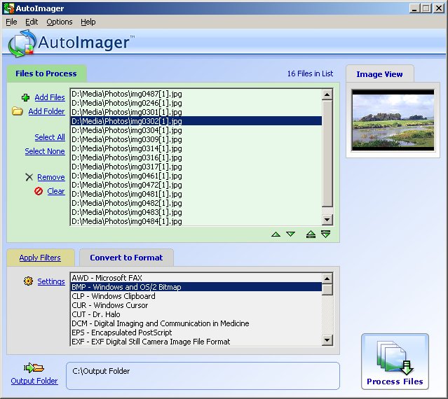Open the Options menu

click(60, 22)
